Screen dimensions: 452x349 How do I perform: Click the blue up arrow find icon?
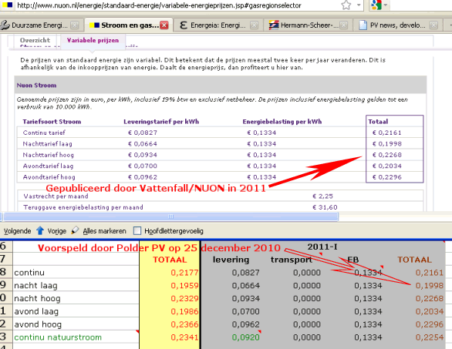pos(40,230)
